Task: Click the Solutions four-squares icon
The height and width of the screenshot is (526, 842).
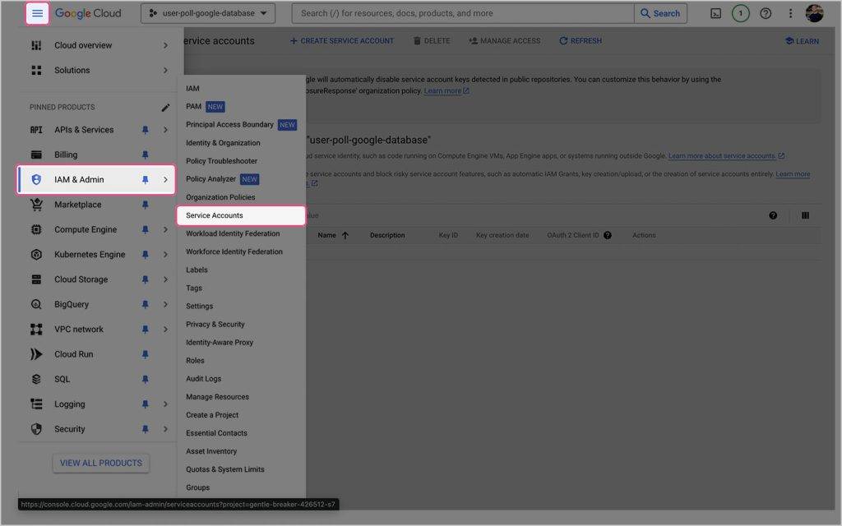Action: click(x=36, y=71)
